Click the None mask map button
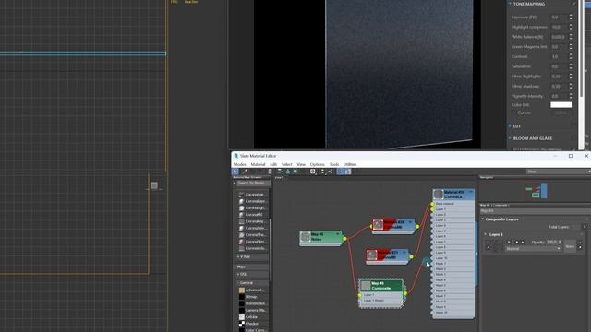Screen dimensions: 591x332 pyautogui.click(x=570, y=246)
